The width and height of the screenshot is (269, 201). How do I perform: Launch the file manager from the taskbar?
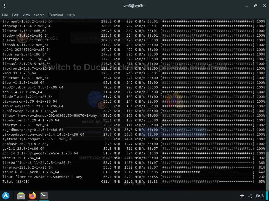click(21, 196)
